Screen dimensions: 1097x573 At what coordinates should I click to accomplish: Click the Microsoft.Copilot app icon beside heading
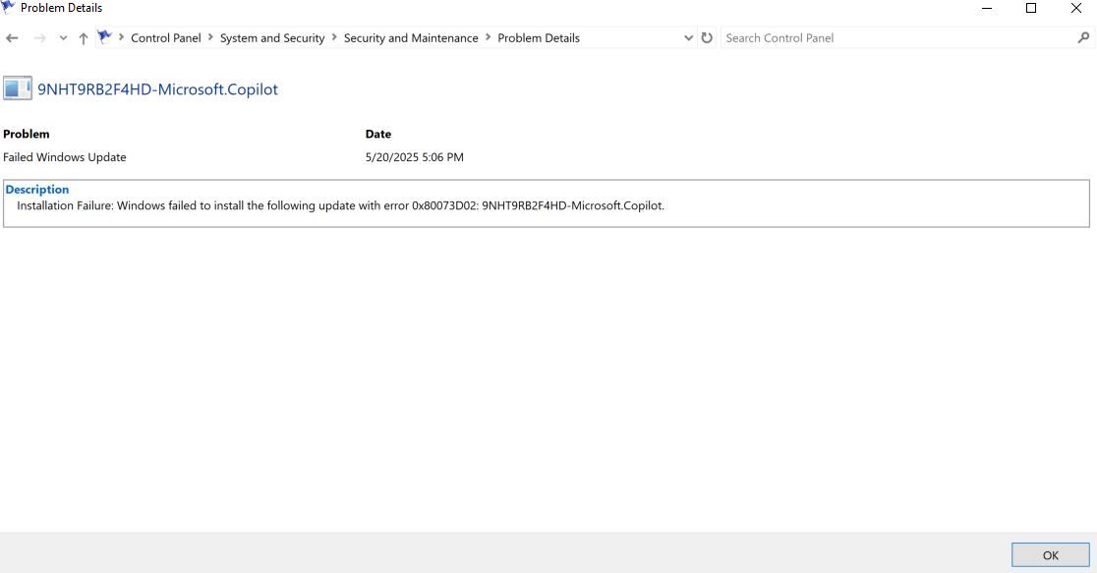click(17, 89)
